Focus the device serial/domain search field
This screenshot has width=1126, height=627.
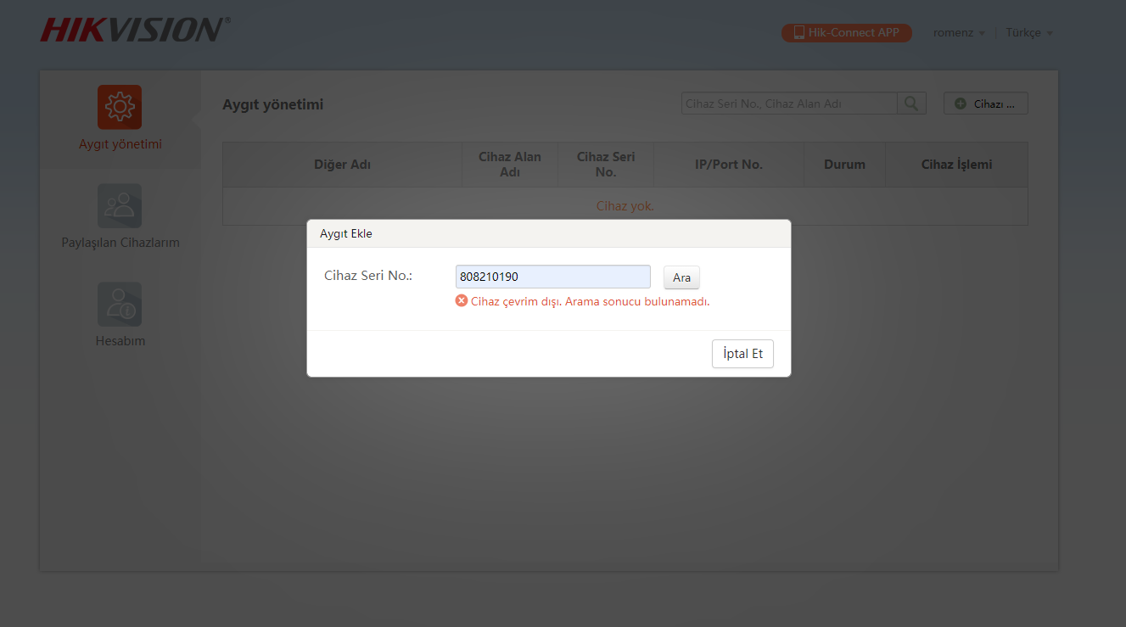[x=788, y=104]
